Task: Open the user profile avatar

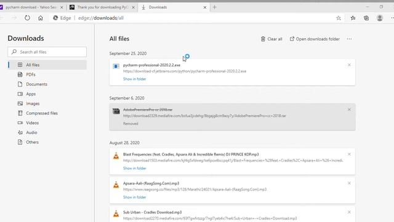Action: (380, 18)
